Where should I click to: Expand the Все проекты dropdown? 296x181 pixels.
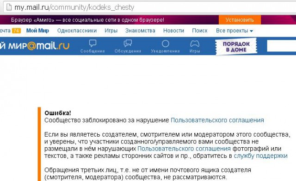pos(234,31)
